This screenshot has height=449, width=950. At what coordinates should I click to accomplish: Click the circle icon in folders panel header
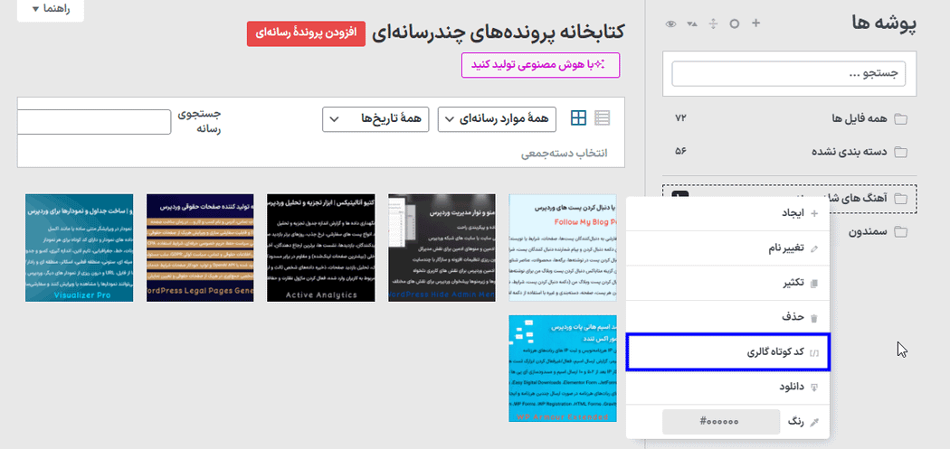pos(735,24)
